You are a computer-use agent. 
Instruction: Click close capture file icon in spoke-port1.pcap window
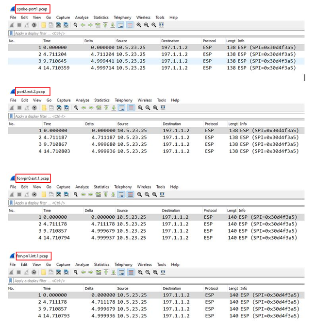click(58, 25)
